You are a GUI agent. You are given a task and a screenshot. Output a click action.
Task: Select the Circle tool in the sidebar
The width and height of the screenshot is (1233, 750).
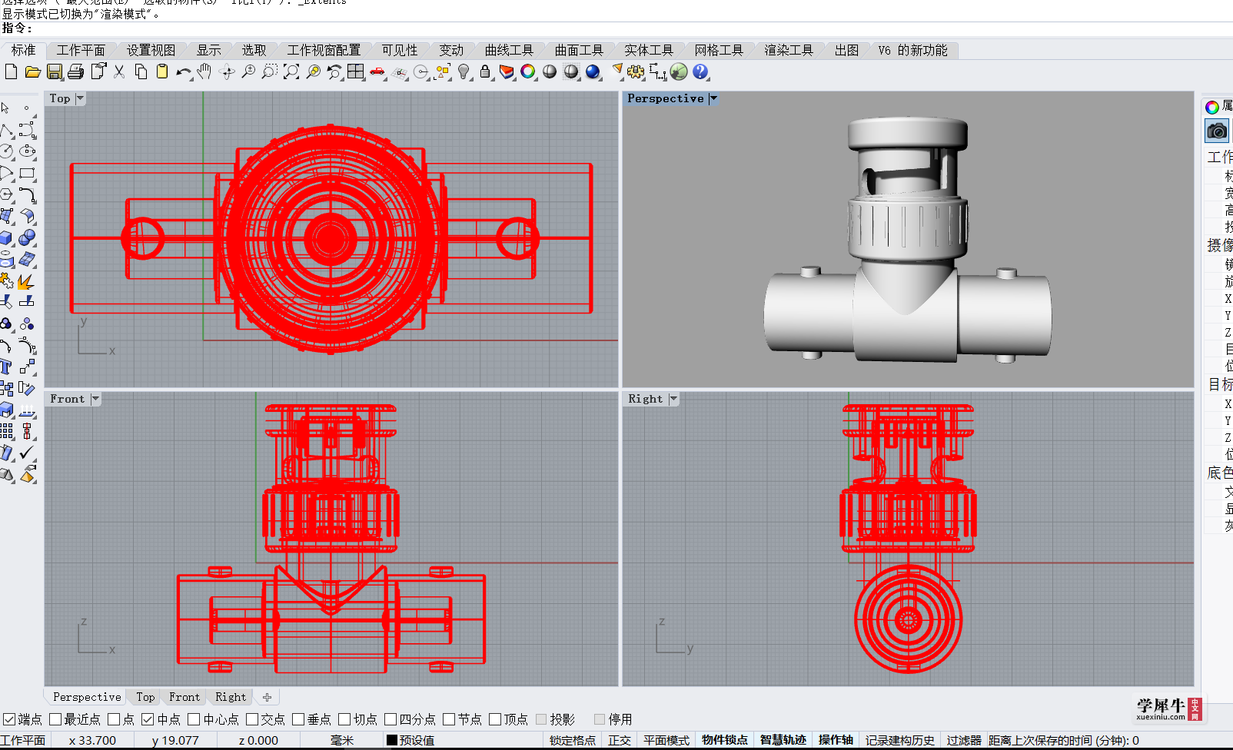click(x=6, y=151)
